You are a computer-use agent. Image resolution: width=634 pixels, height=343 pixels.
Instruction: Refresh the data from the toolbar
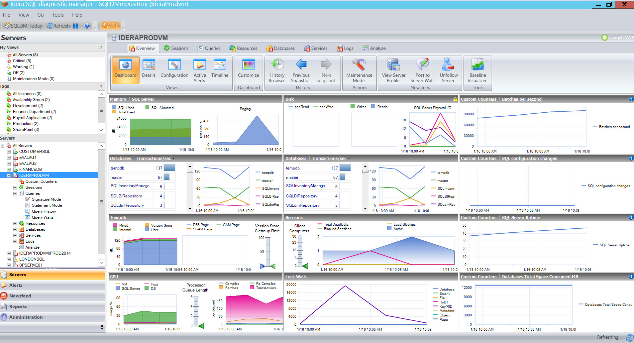[x=58, y=26]
